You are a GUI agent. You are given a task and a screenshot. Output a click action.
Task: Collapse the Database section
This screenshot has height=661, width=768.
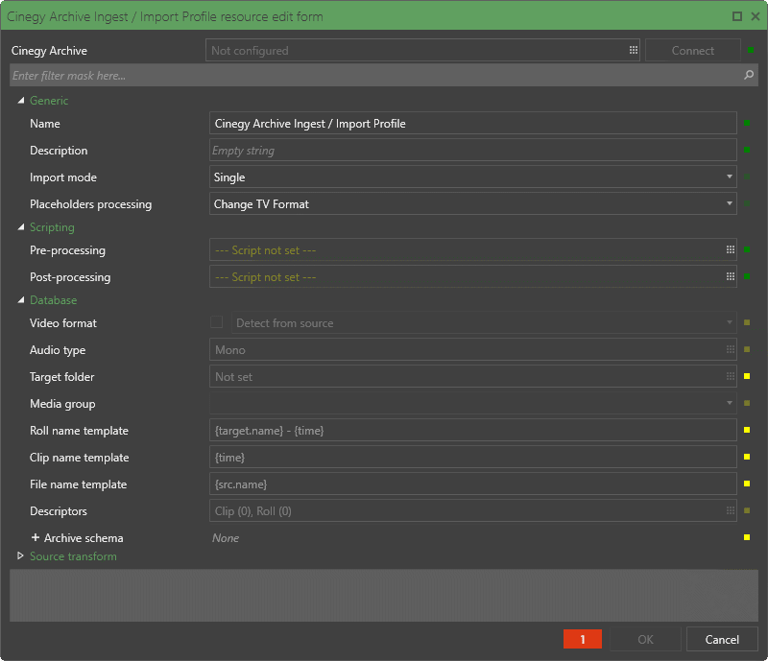(20, 300)
